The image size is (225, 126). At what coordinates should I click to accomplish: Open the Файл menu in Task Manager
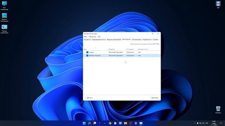(x=85, y=36)
